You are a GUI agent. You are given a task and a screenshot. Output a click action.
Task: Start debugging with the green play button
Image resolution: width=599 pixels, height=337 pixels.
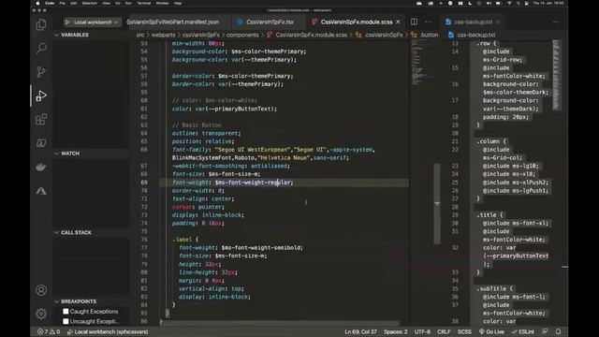(x=67, y=22)
